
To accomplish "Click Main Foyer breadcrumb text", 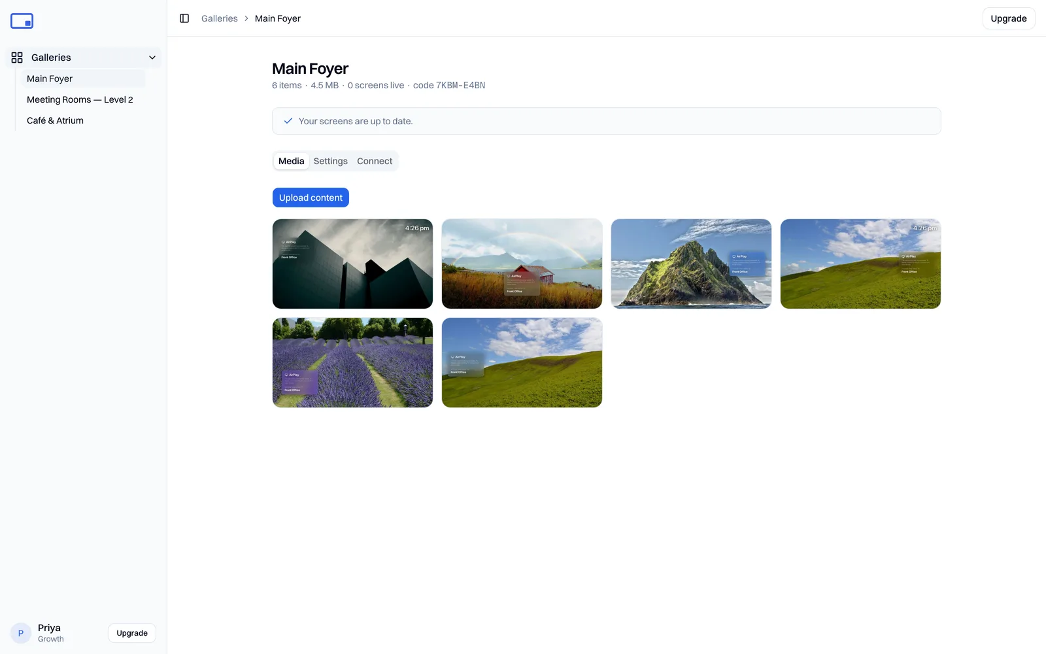I will [278, 18].
